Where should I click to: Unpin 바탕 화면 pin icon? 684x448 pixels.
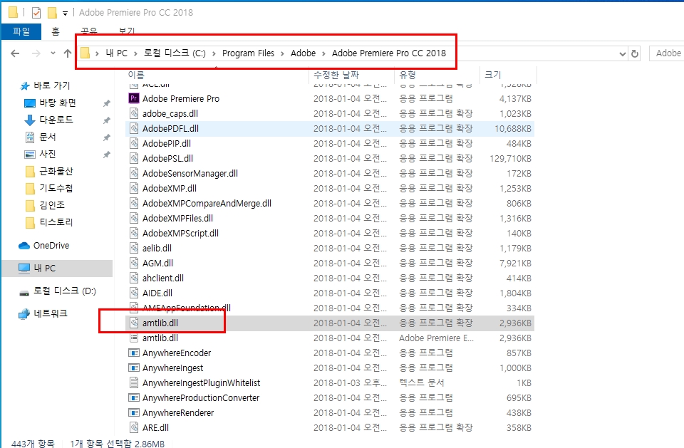pos(106,103)
